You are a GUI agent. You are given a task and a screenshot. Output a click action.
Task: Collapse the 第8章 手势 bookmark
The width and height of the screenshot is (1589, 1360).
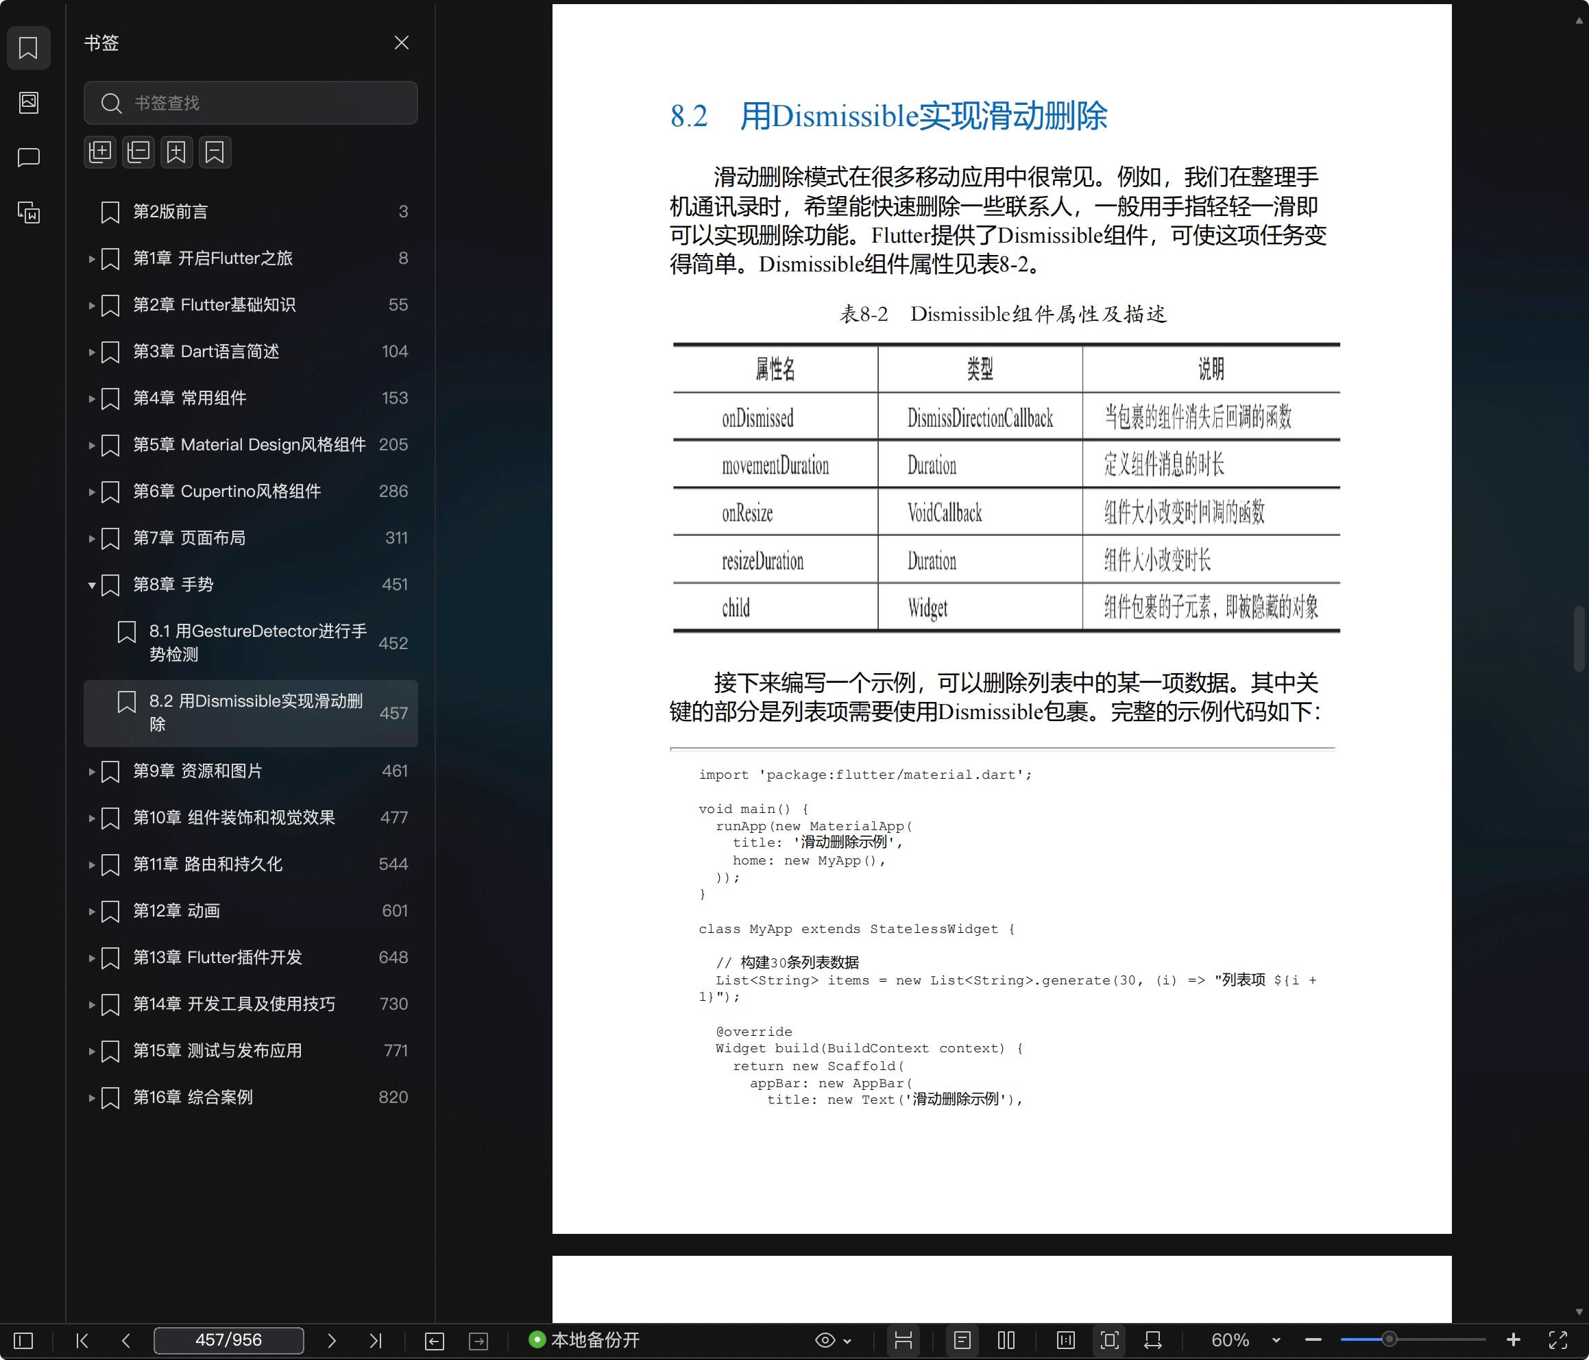pos(91,585)
